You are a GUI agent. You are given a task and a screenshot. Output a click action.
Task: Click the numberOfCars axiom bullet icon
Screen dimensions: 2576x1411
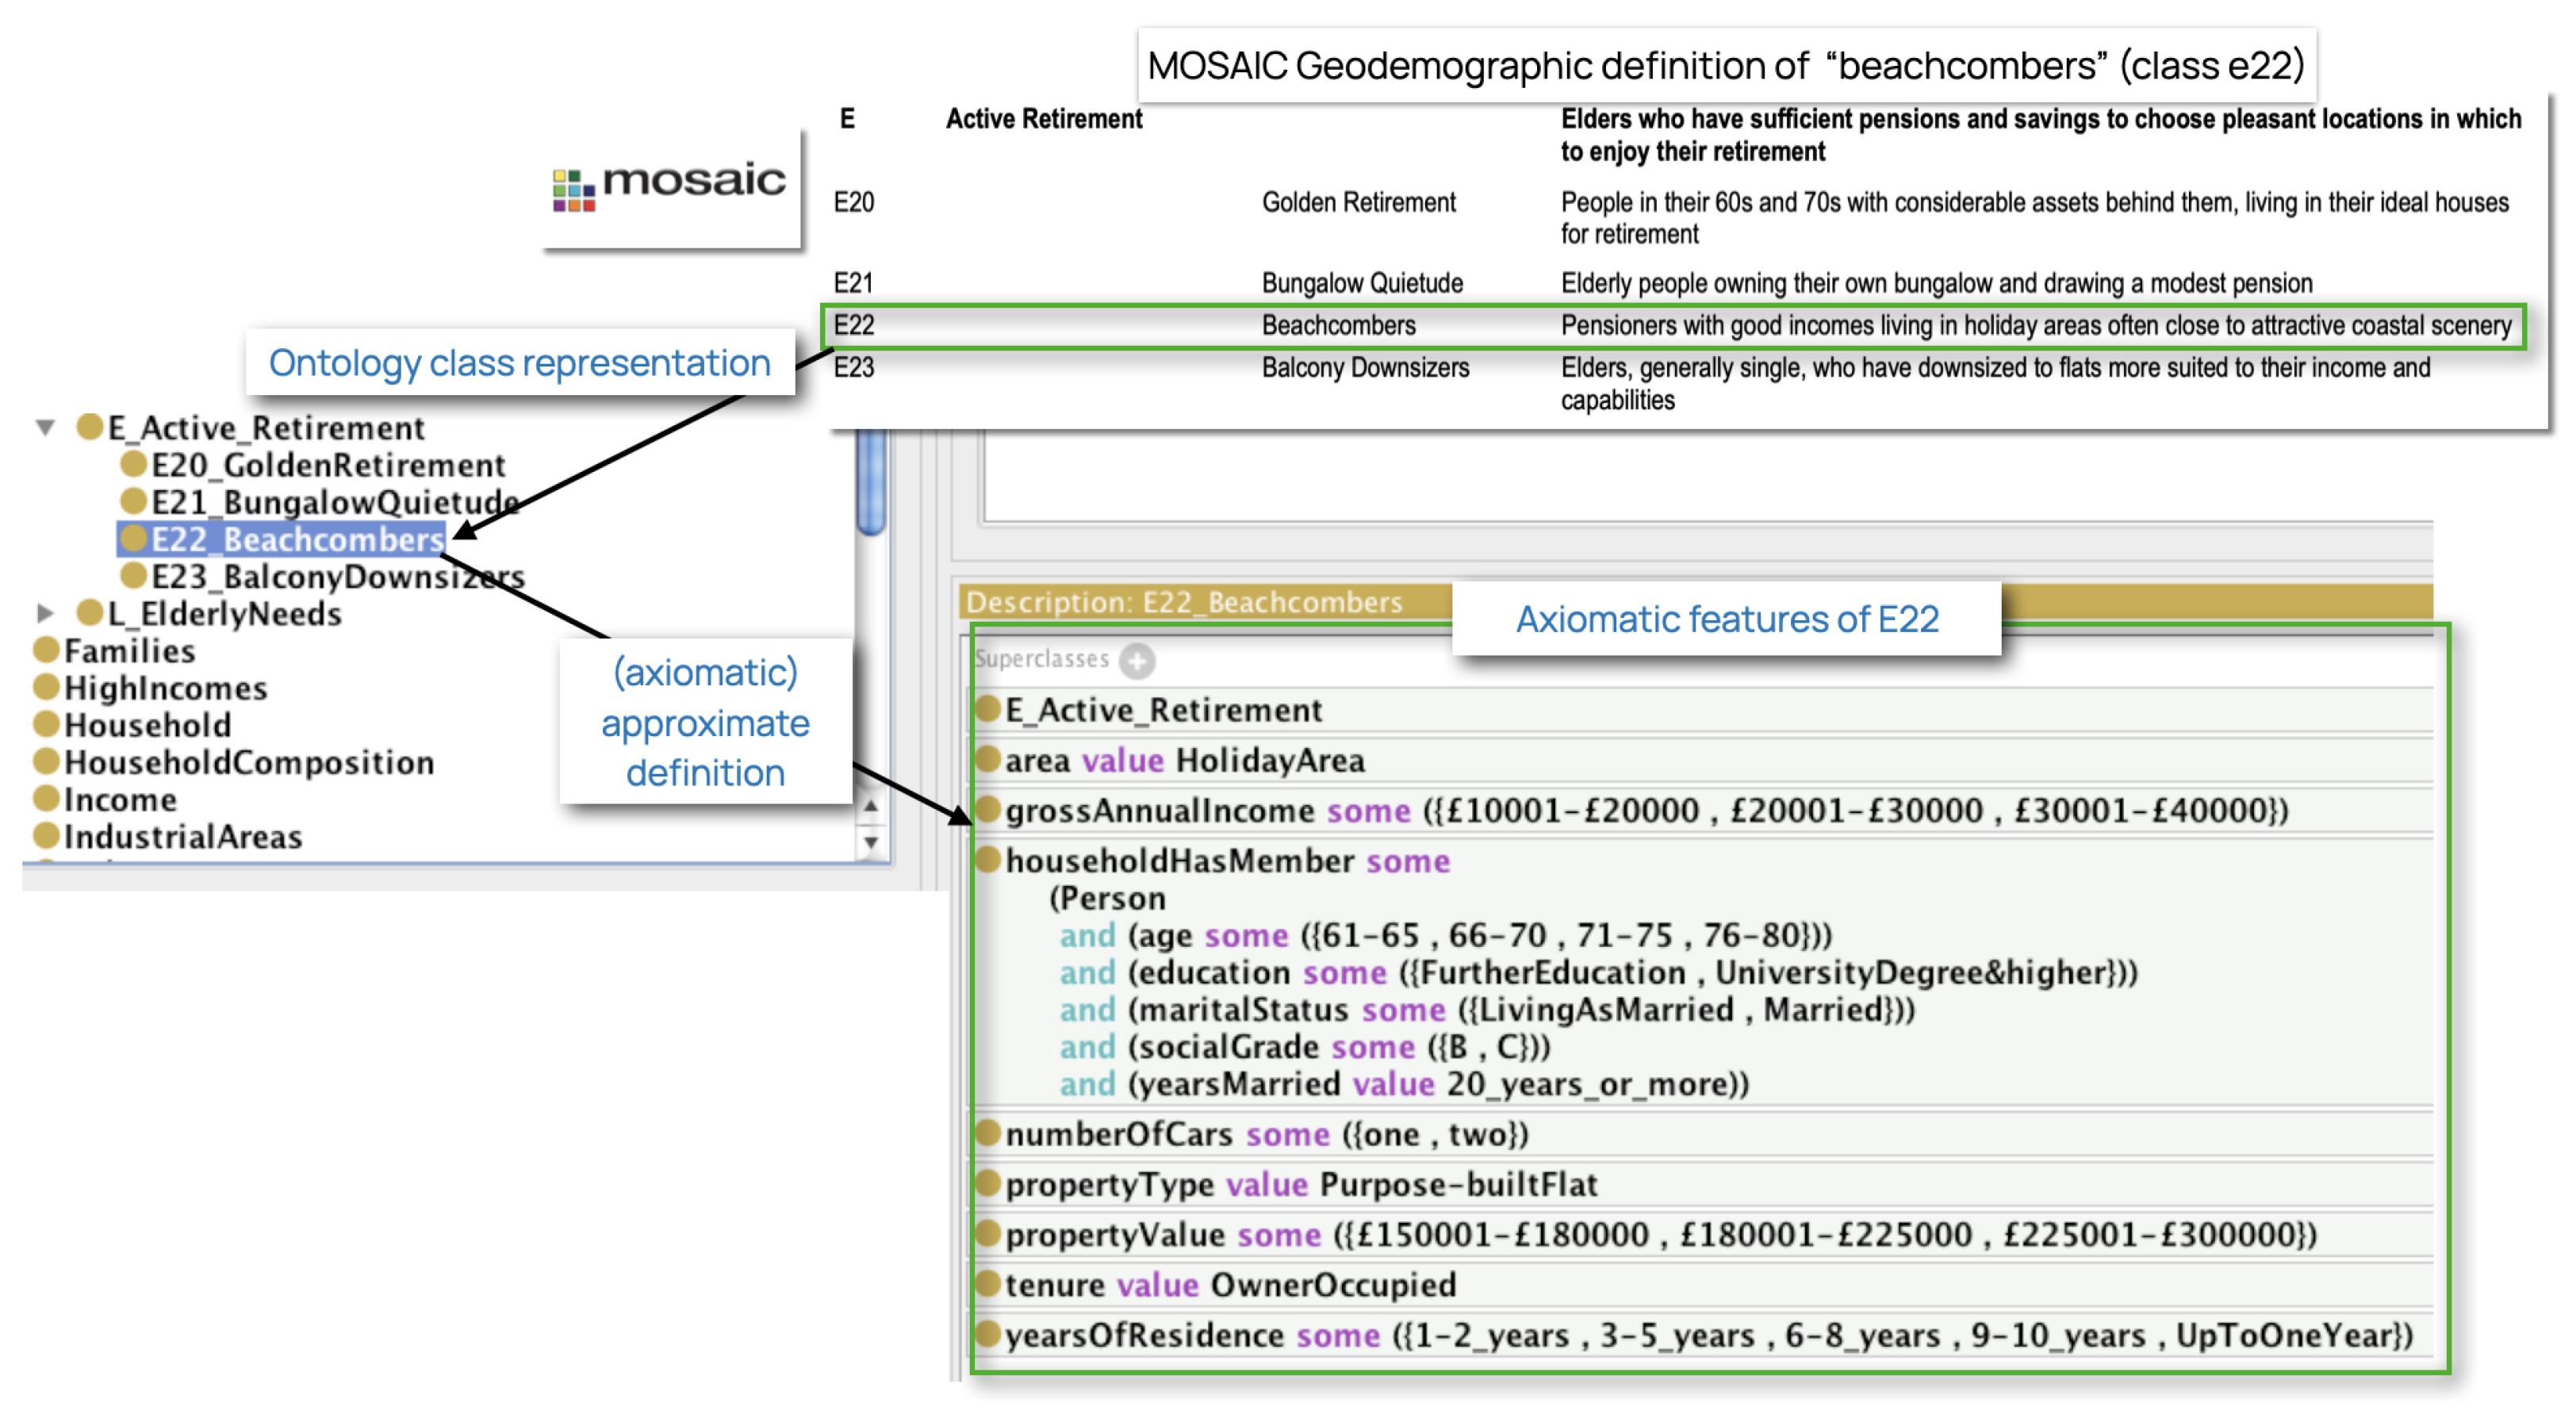[x=988, y=1133]
